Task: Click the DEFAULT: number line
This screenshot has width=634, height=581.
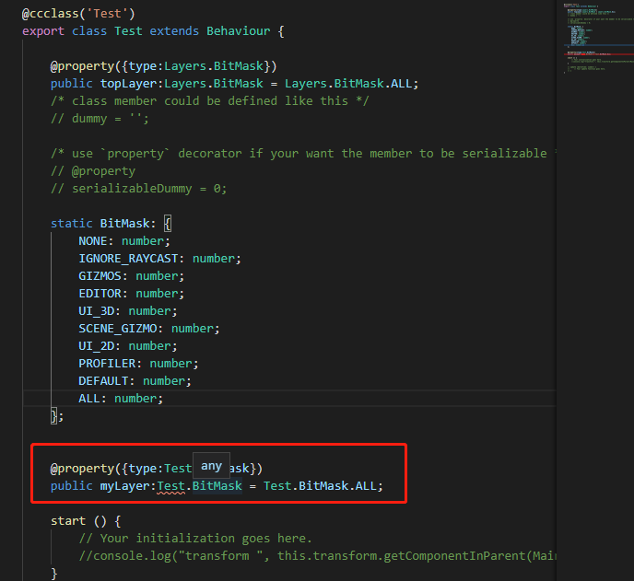Action: tap(135, 381)
